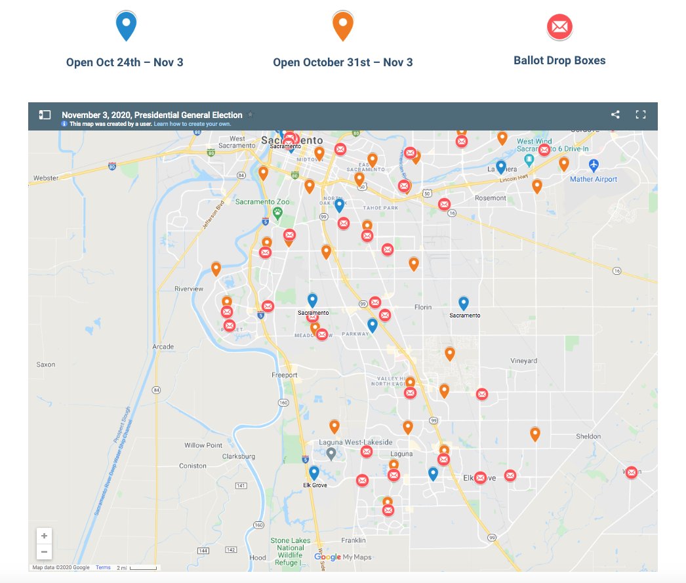Star the November 3, 2020 election map
The width and height of the screenshot is (686, 583).
pos(251,115)
